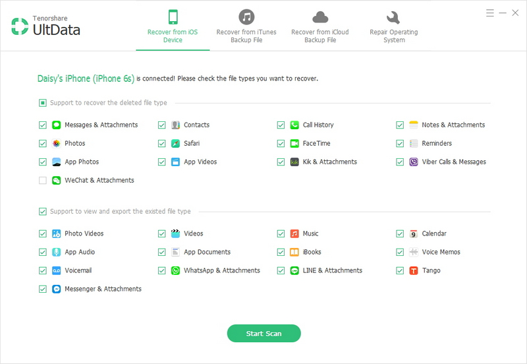Click the LINE icon
The image size is (527, 364).
click(294, 271)
